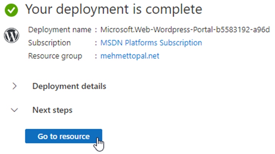Click the 'Deployment name' label
This screenshot has width=275, height=154.
(60, 29)
